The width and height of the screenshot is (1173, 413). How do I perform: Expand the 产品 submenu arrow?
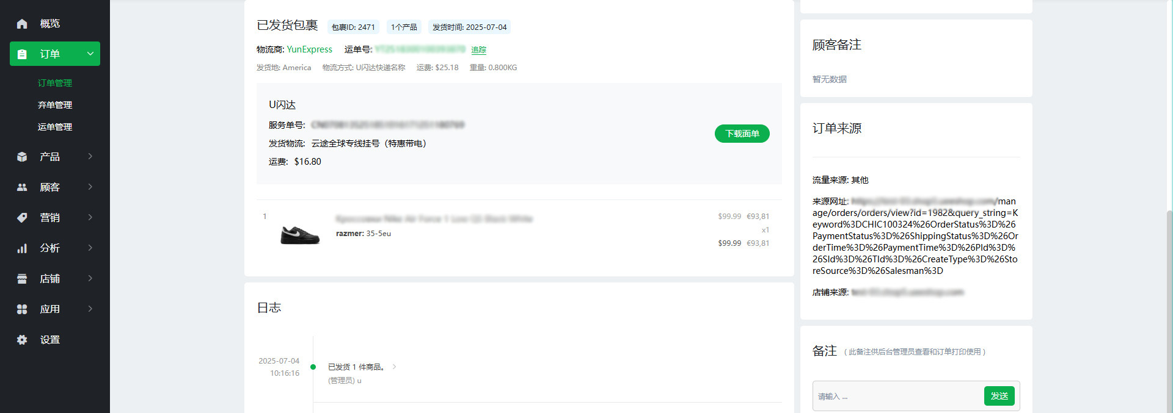pos(90,156)
